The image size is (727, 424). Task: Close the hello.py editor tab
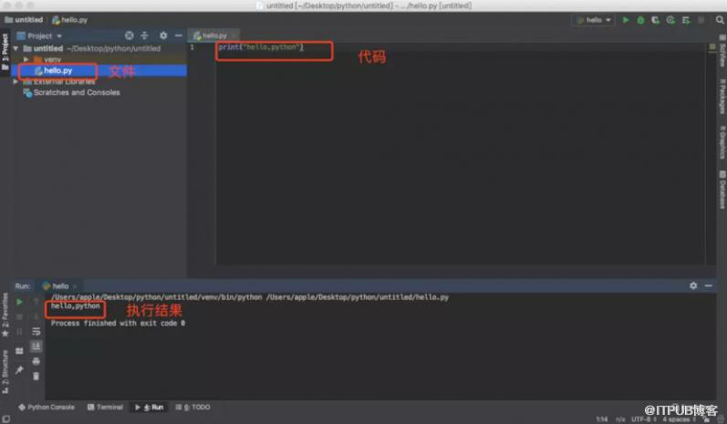[x=234, y=36]
